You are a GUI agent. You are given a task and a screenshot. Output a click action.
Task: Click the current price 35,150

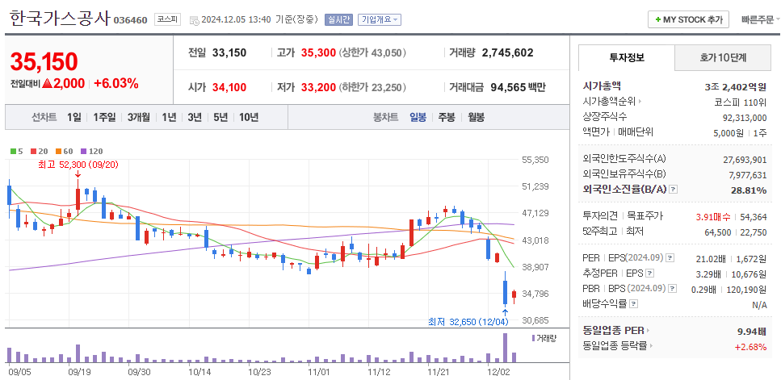pos(44,61)
